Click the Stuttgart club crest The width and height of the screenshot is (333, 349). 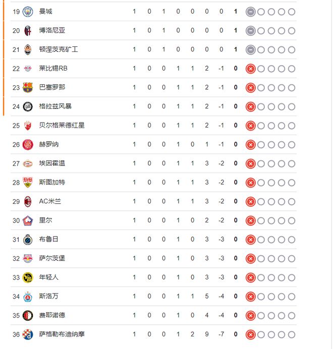28,183
